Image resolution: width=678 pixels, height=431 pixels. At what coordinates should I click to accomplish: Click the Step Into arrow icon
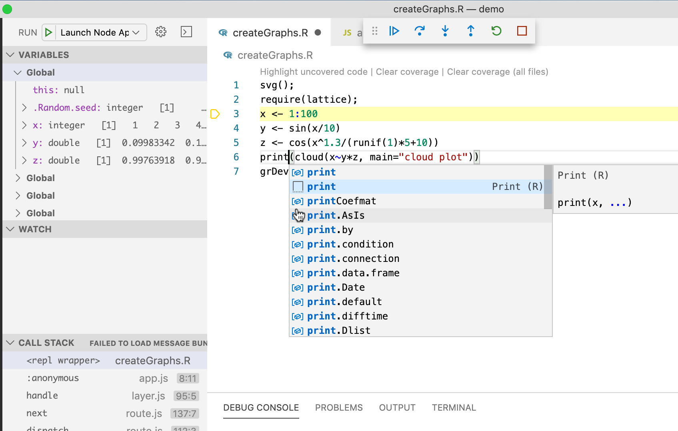(x=445, y=31)
